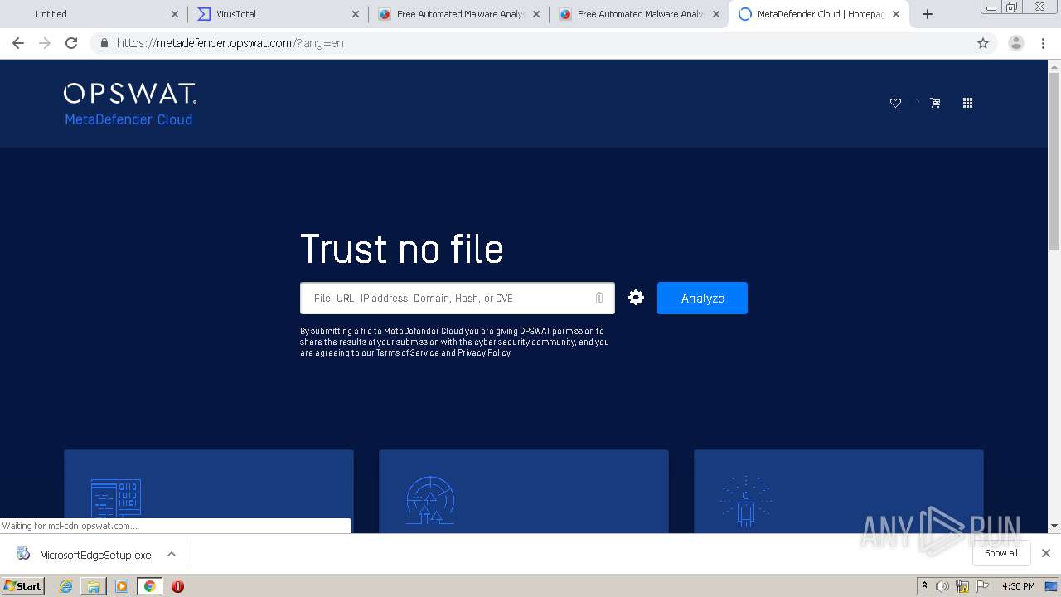
Task: Reload the current page
Action: click(71, 43)
